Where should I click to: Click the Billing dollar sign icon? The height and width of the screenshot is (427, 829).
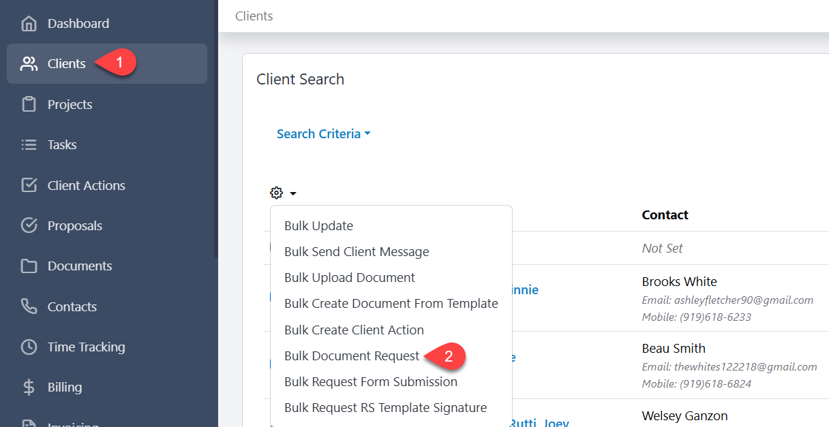29,388
